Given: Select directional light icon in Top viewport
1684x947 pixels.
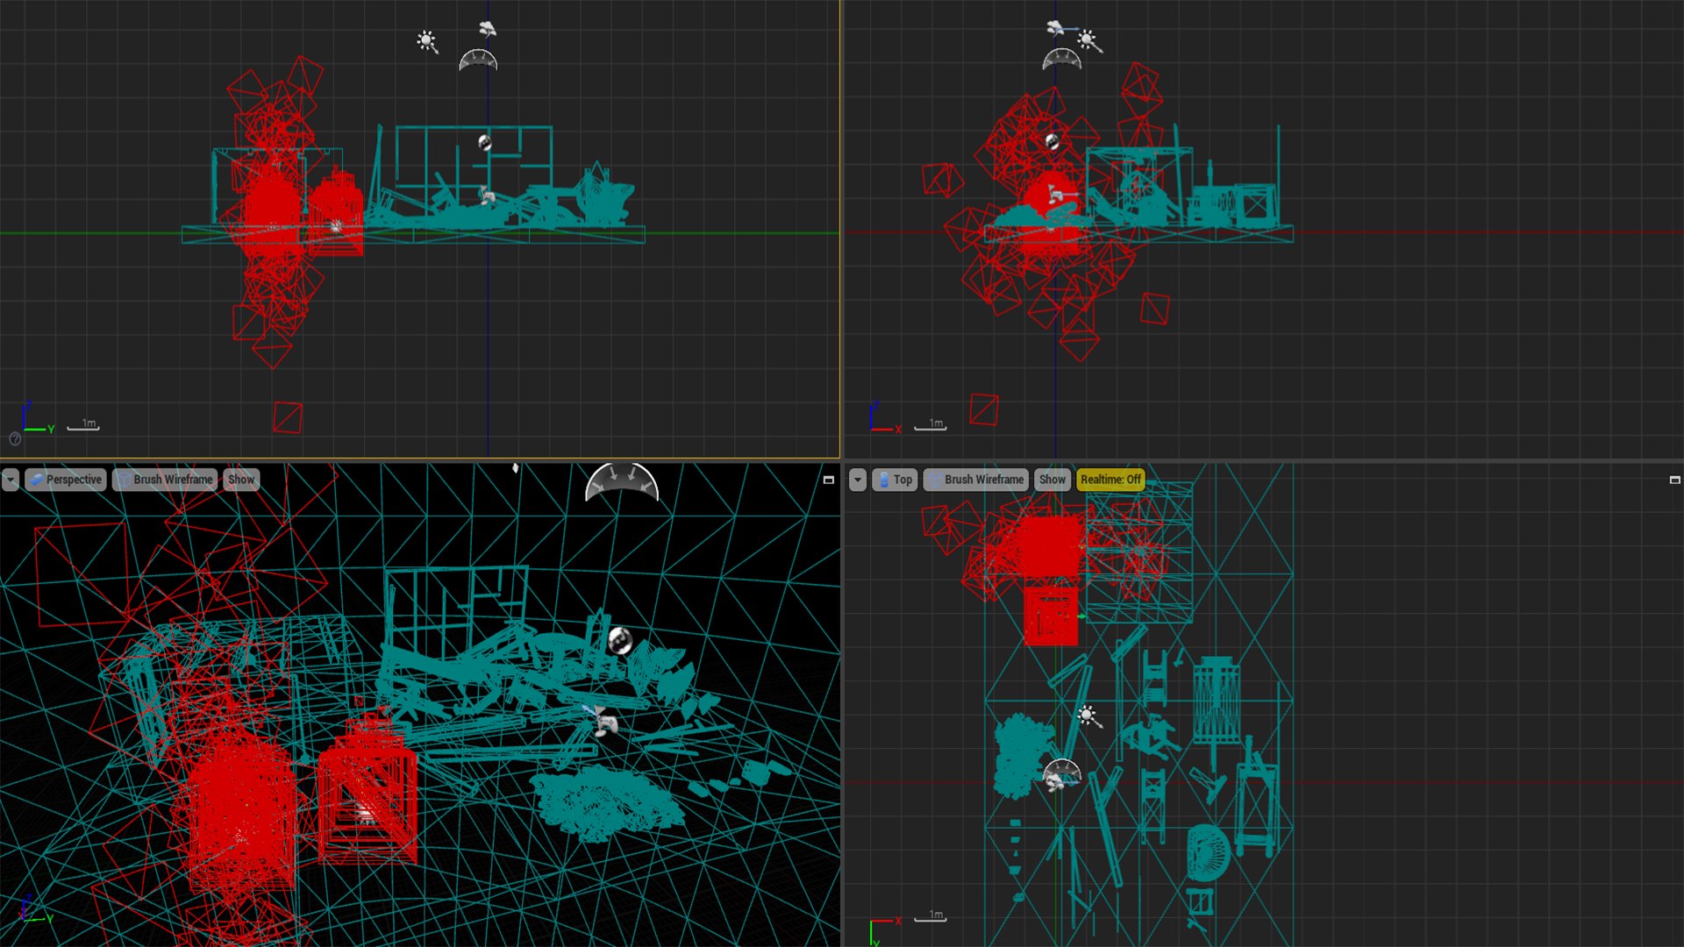Looking at the screenshot, I should tap(1088, 716).
